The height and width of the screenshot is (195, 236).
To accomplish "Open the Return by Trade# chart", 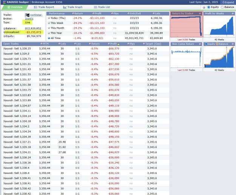I will 187,26.
